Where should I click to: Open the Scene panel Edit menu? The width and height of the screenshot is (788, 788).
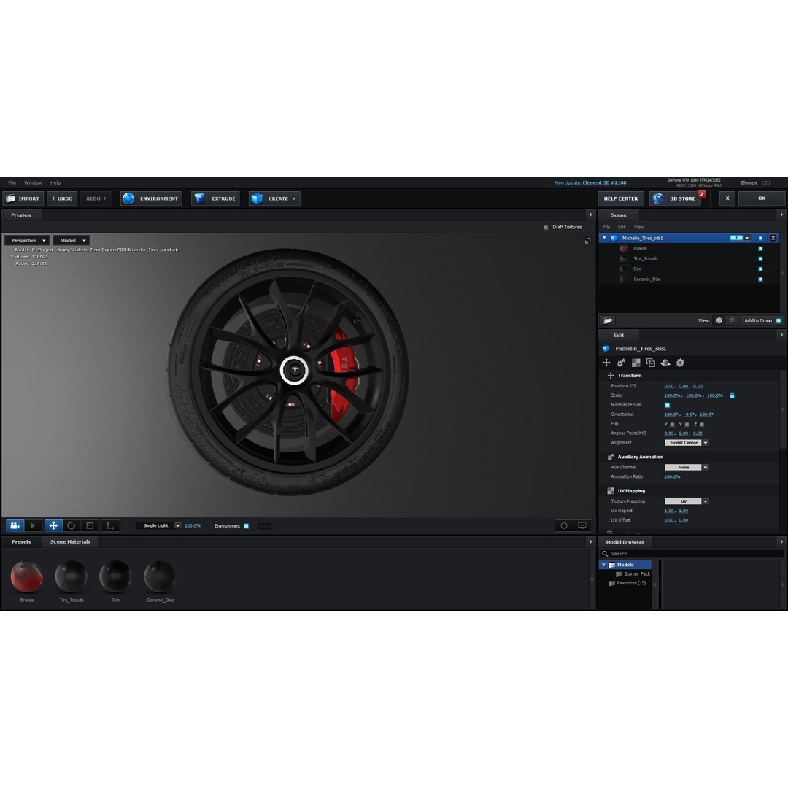[622, 227]
